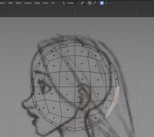Open the Face menu
The height and width of the screenshot is (137, 154).
(x=45, y=3)
